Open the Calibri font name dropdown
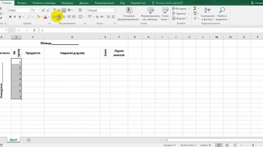The image size is (263, 147). (30, 10)
